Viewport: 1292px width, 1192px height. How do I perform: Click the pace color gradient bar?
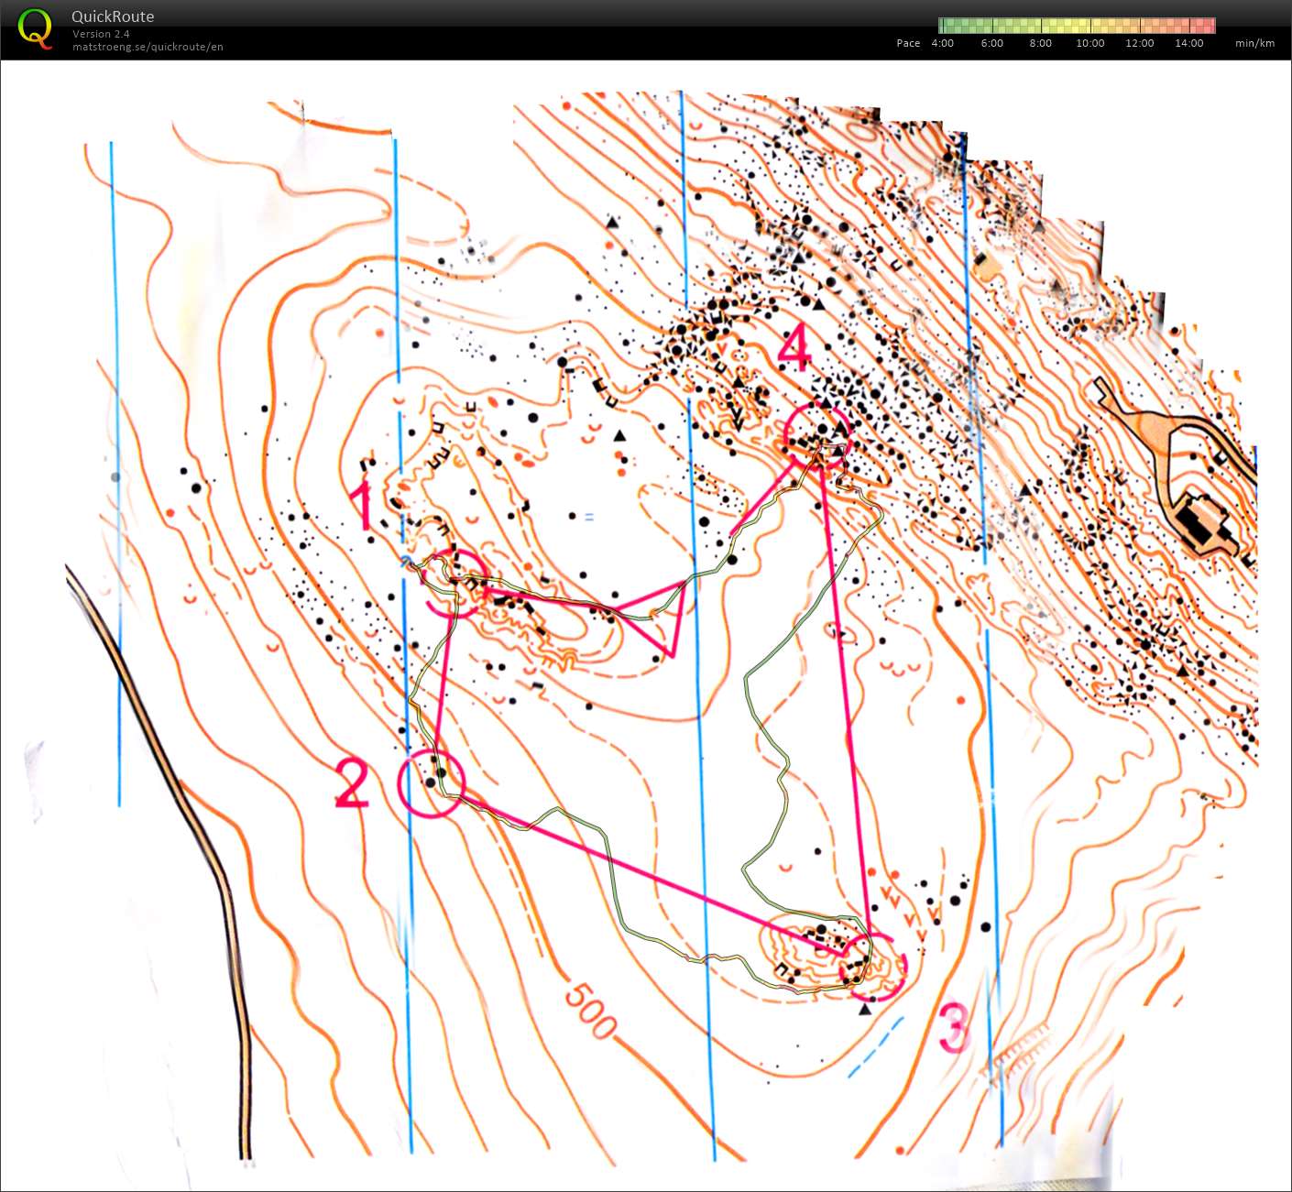point(1078,26)
